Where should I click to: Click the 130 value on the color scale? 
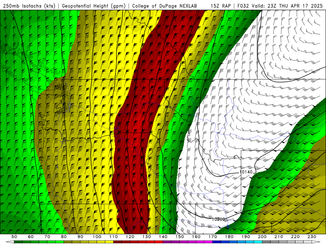pyautogui.click(x=147, y=237)
